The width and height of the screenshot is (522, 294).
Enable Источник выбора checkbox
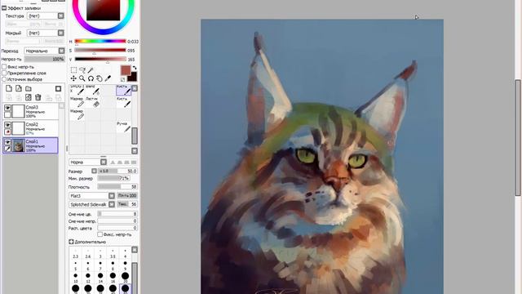[4, 79]
